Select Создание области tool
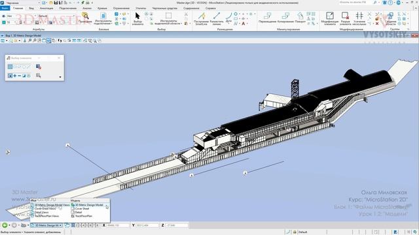Image resolution: width=419 pixels, height=235 pixels. 391,19
